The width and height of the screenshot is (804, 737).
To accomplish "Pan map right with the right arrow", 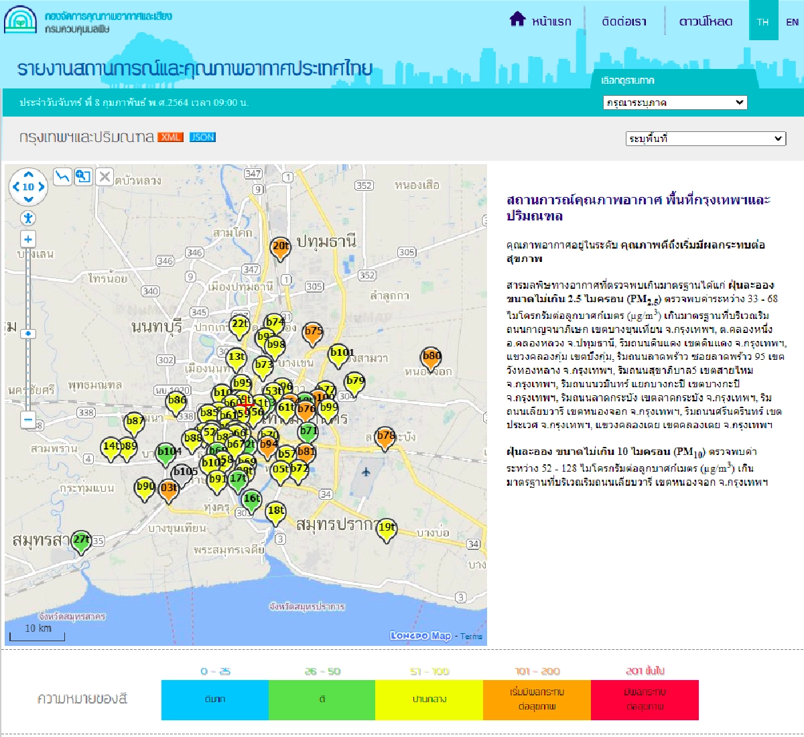I will pyautogui.click(x=42, y=187).
